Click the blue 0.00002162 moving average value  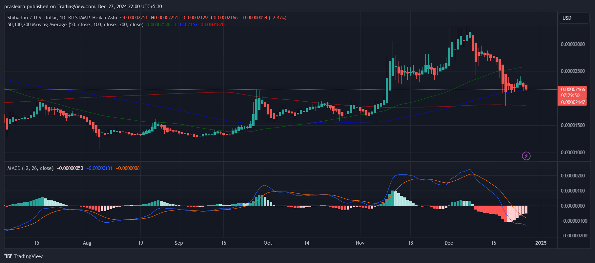[185, 25]
